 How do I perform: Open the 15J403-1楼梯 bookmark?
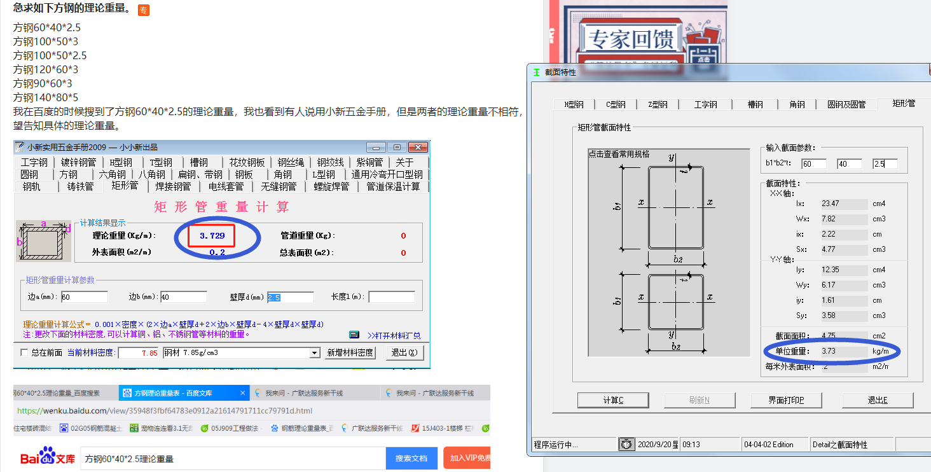[441, 429]
